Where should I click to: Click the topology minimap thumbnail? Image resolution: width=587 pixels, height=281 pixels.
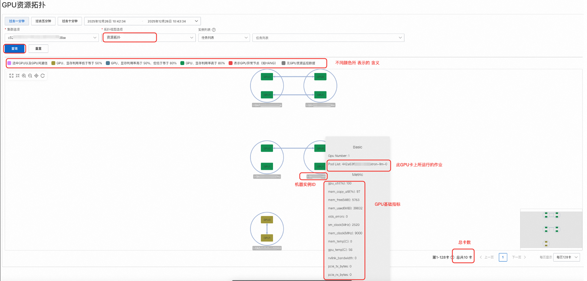point(551,229)
